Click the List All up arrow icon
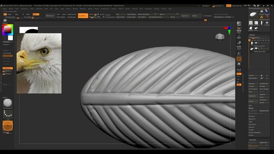 [262, 76]
